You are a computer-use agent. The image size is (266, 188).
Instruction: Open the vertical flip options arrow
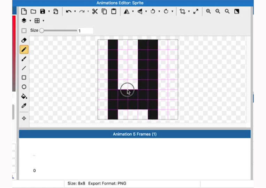[x=146, y=11]
